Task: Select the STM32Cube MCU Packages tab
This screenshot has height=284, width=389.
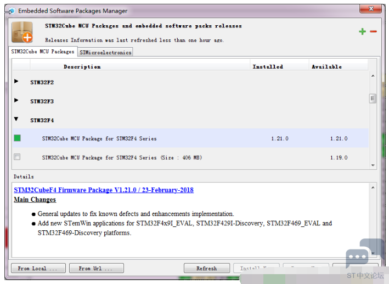Action: [43, 52]
